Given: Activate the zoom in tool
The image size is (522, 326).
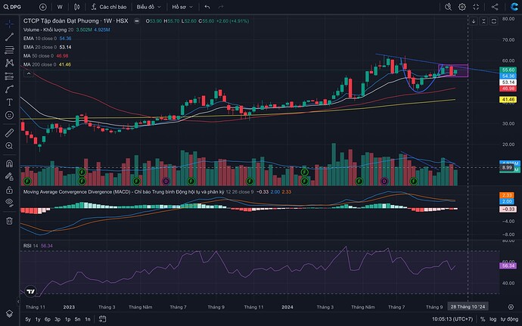Looking at the screenshot, I should [x=9, y=146].
